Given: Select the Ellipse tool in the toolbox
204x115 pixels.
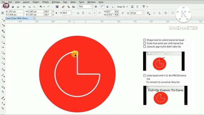Looking at the screenshot, I should (x=3, y=57).
